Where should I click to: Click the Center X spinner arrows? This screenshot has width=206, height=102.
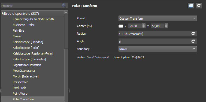(144, 26)
